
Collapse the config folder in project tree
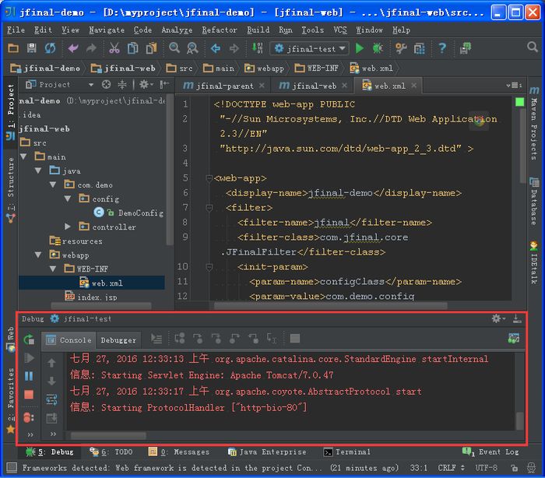[68, 199]
